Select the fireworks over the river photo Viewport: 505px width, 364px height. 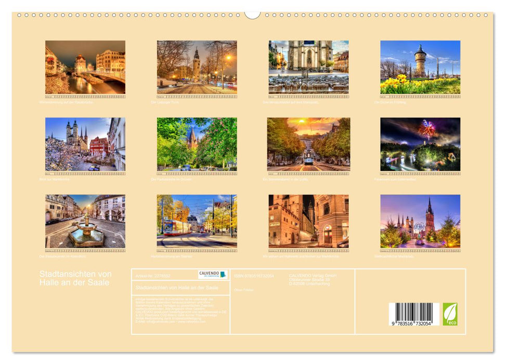(x=420, y=144)
